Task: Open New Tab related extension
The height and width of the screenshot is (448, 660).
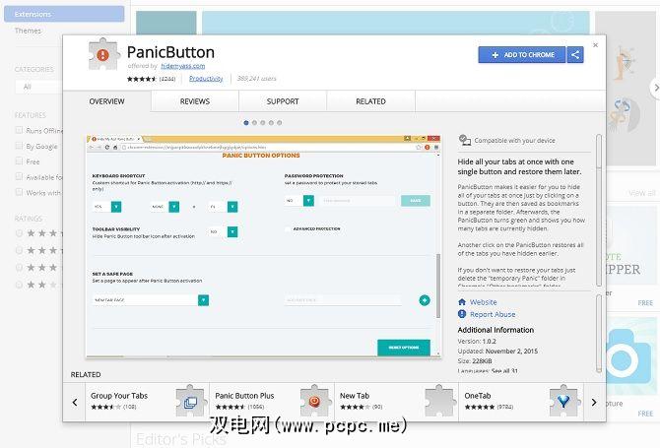Action: (x=397, y=402)
